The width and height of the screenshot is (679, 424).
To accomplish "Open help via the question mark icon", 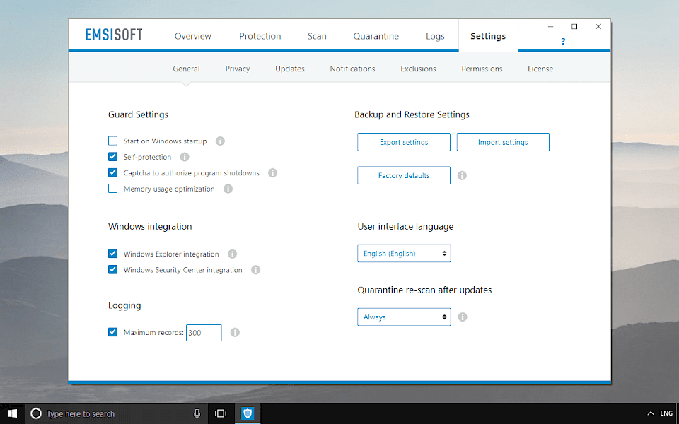I will pyautogui.click(x=563, y=42).
